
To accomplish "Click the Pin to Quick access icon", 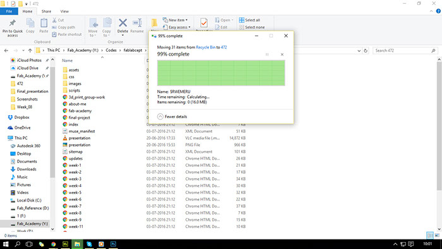I will pos(13,23).
